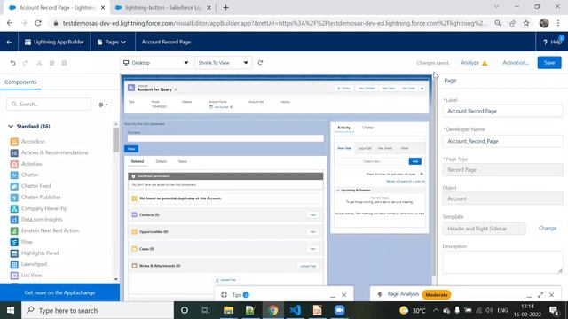Open a new browser tab
This screenshot has height=319, width=568.
tap(225, 8)
